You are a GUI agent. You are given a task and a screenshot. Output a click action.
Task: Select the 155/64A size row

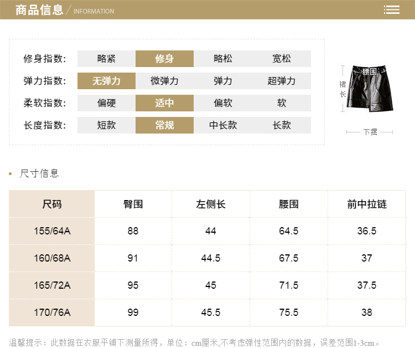(x=52, y=231)
